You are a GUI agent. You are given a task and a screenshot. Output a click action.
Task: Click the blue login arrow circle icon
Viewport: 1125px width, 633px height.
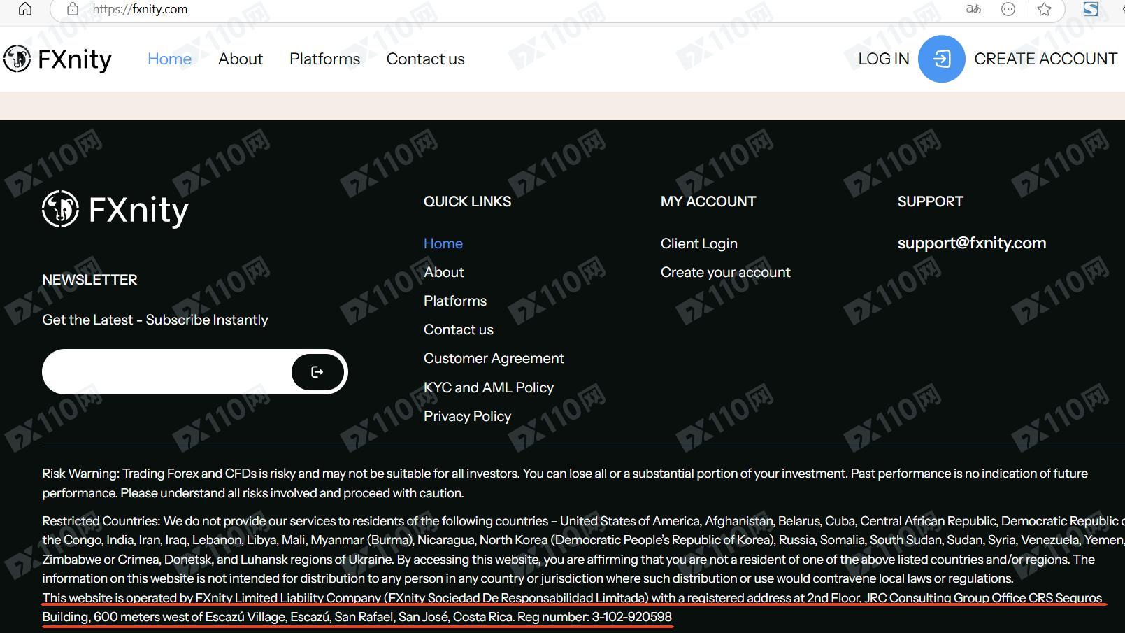(x=941, y=59)
